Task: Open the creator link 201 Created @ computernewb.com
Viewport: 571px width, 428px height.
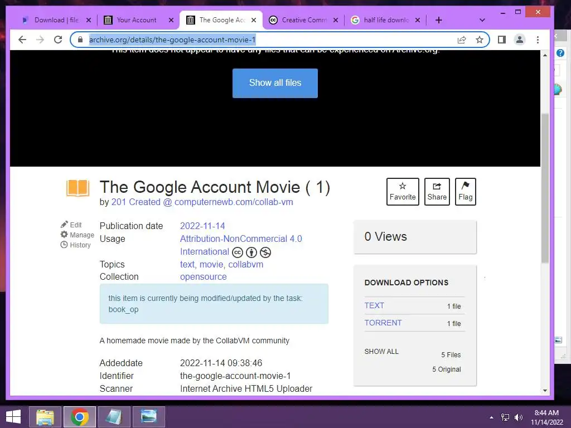Action: (202, 202)
